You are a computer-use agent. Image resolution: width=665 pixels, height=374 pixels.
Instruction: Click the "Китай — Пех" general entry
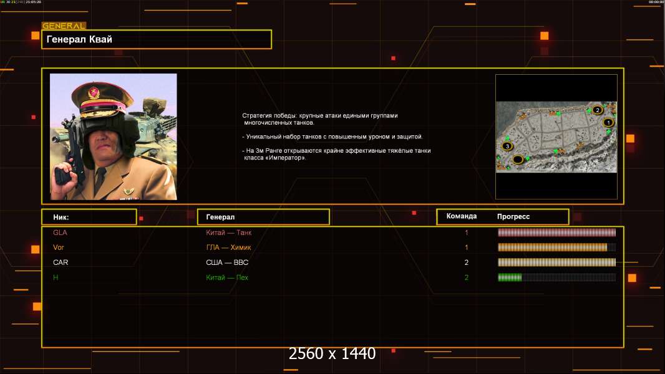227,277
